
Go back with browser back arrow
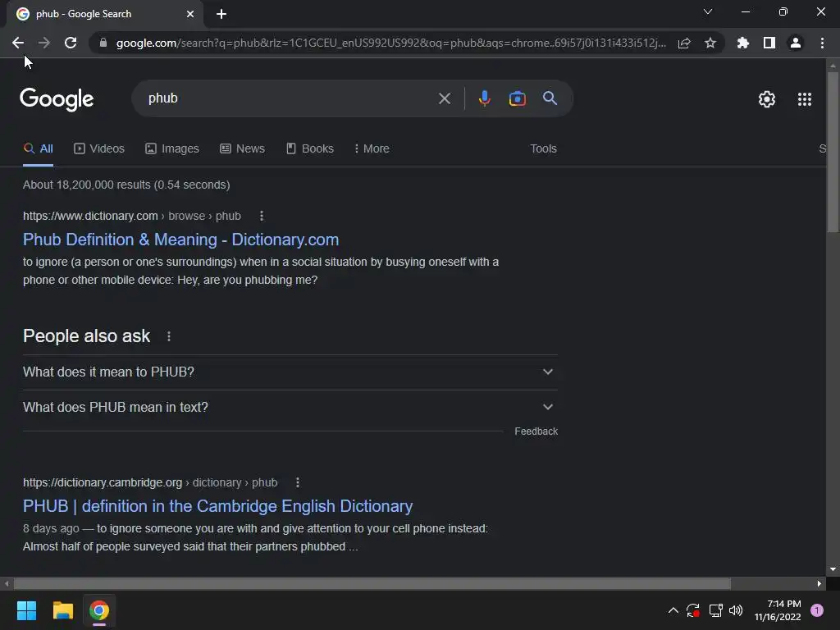pyautogui.click(x=18, y=43)
